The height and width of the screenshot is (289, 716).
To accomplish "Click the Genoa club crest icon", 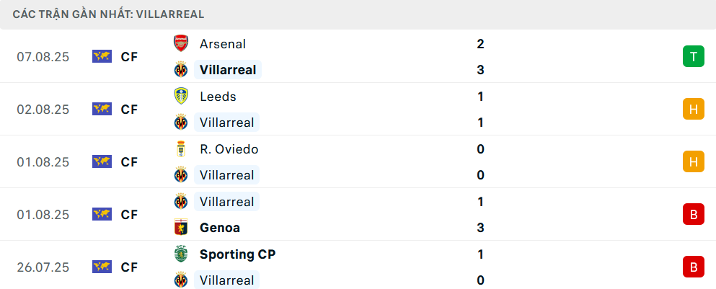I will click(x=180, y=228).
